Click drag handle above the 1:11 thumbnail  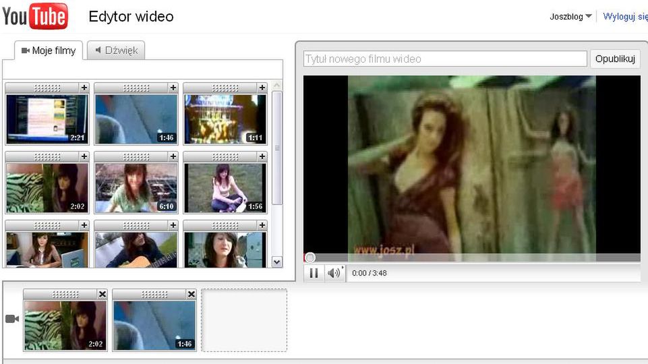tap(225, 88)
